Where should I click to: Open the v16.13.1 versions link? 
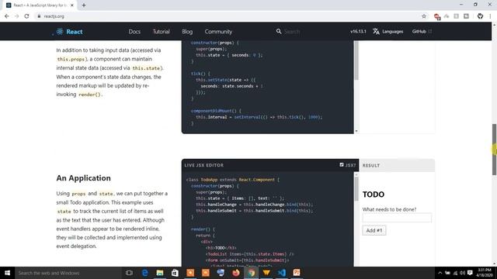point(358,31)
